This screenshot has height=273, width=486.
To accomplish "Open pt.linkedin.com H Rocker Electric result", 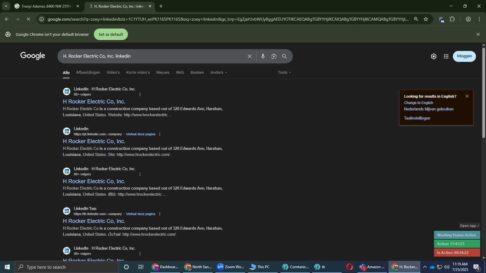I will pos(94,141).
